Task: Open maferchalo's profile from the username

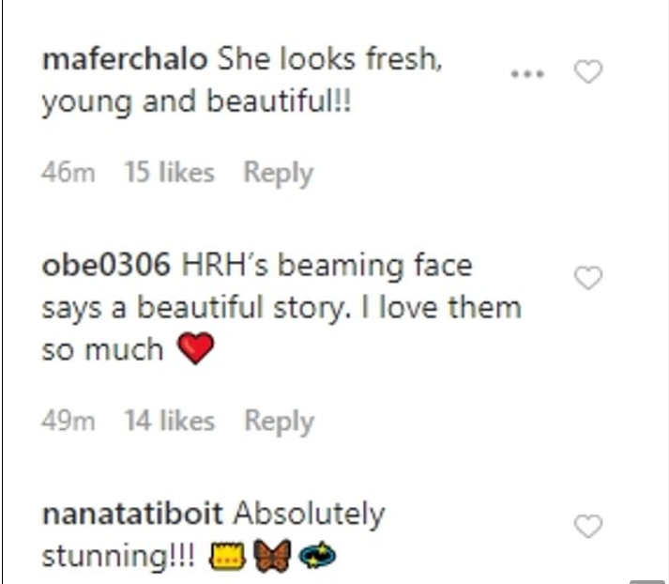Action: pos(125,60)
